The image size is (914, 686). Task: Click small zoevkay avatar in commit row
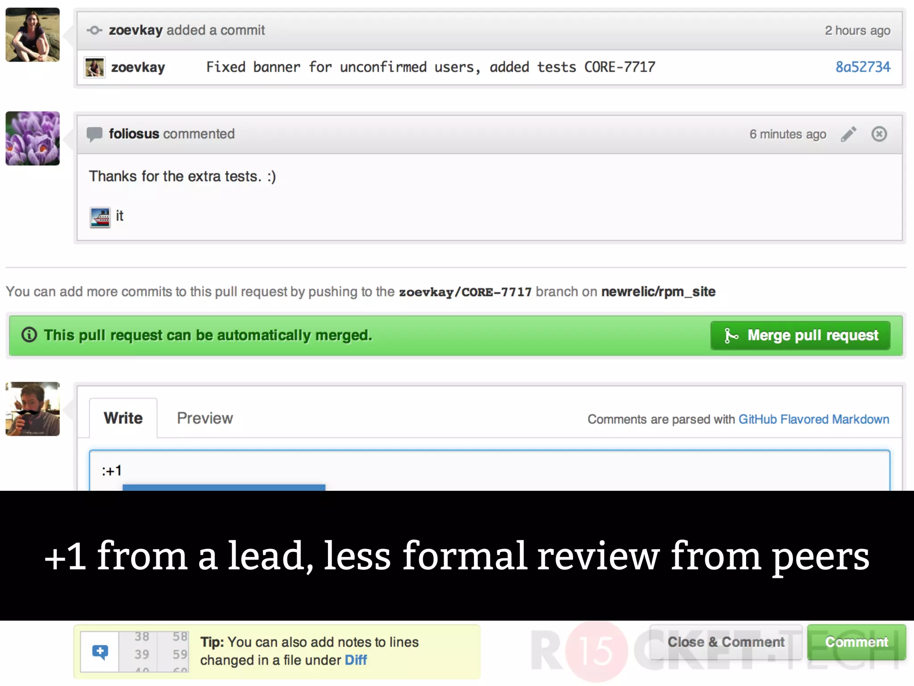[x=95, y=67]
